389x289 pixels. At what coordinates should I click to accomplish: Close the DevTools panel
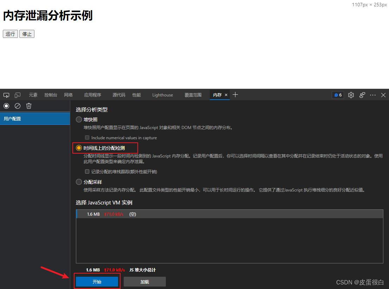tap(383, 95)
